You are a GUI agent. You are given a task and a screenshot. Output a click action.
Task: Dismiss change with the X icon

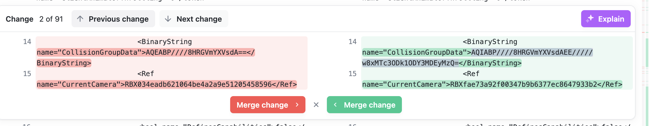pyautogui.click(x=316, y=105)
